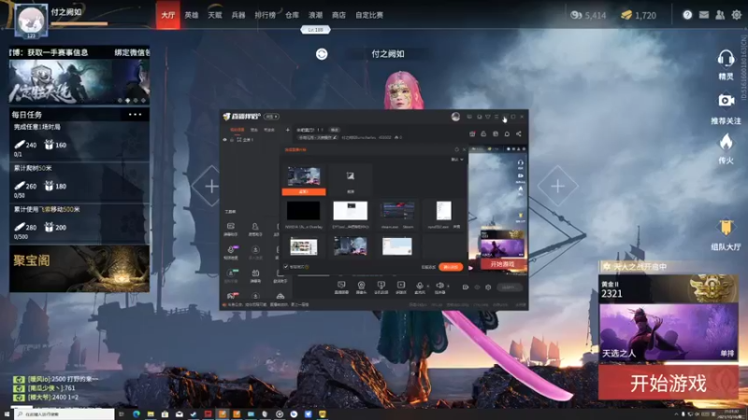Screen dimensions: 748x420
Task: Toggle the checkbox at dialog bottom left
Action: point(286,267)
